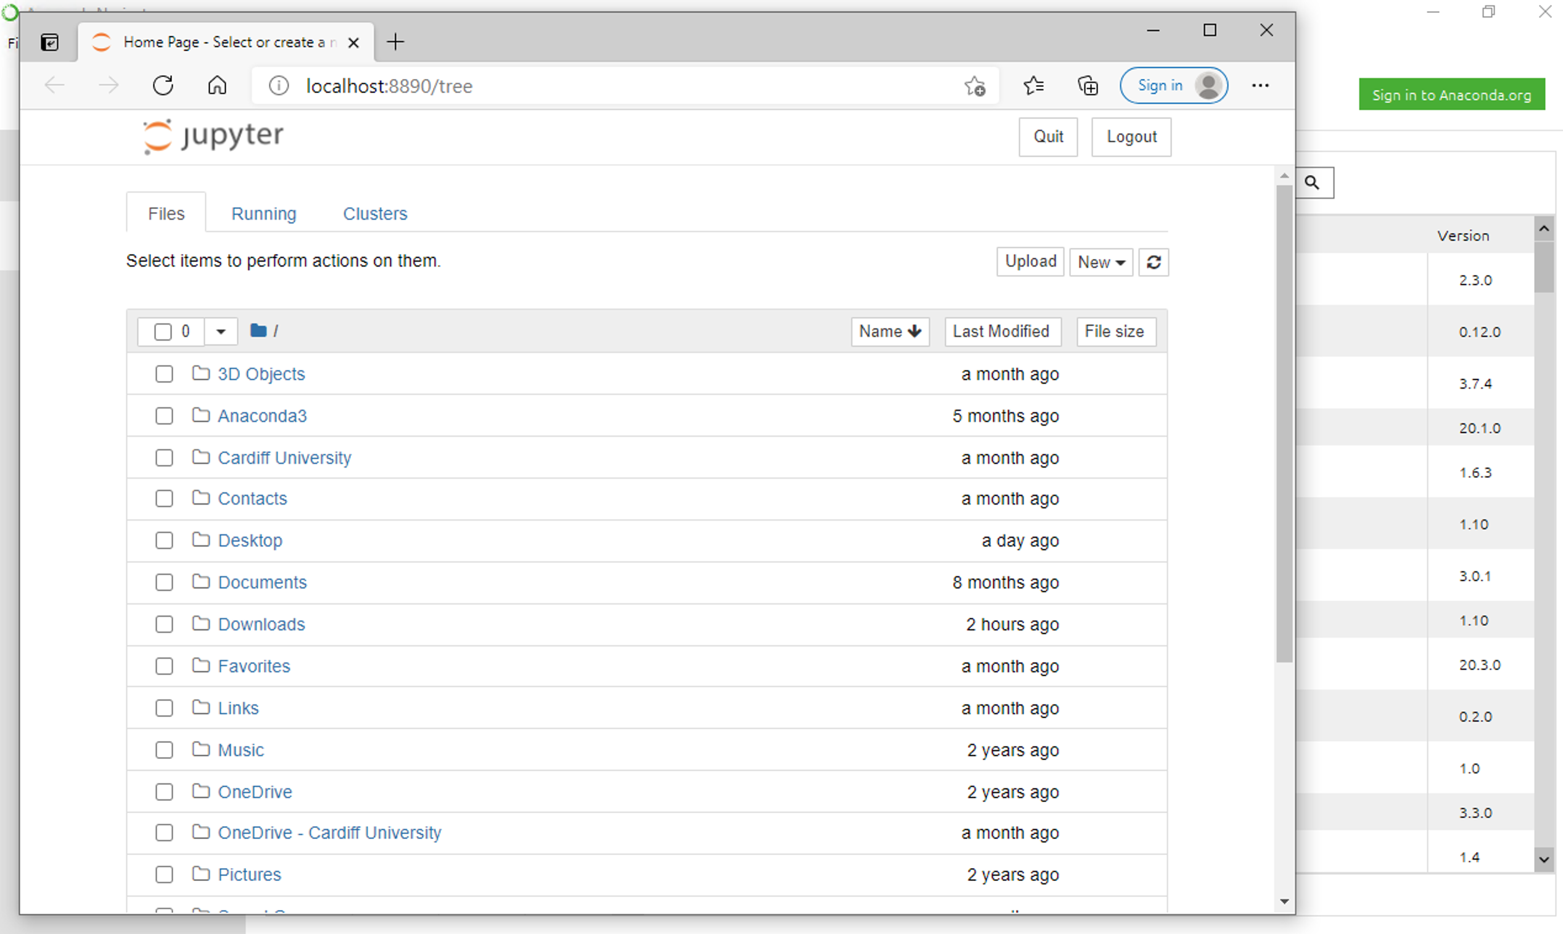Click the items count dropdown arrow
The image size is (1563, 934).
pos(219,330)
